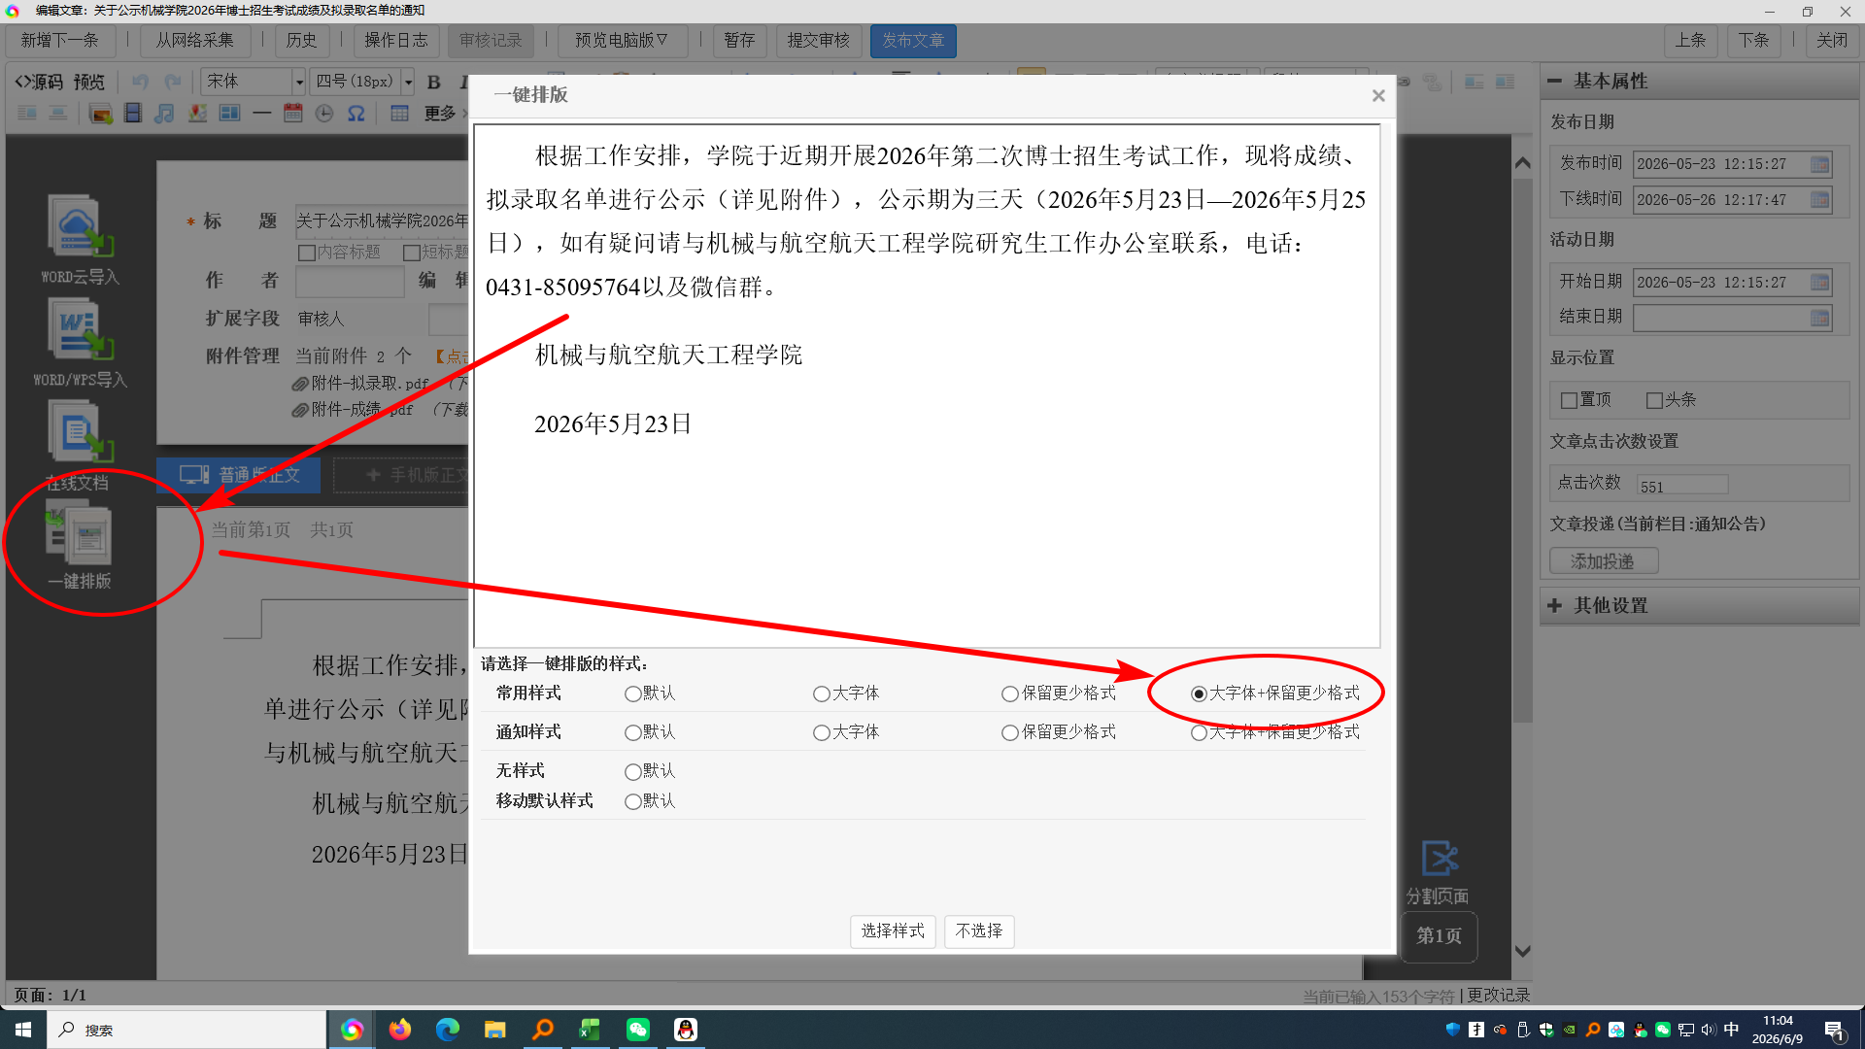Screen dimensions: 1865x1049
Task: Open the 在线文档 online document tool
Action: tap(80, 445)
